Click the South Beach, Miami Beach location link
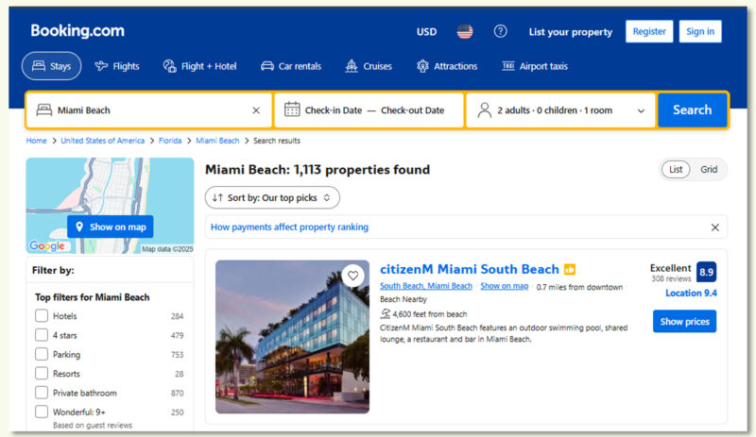756x437 pixels. point(426,286)
